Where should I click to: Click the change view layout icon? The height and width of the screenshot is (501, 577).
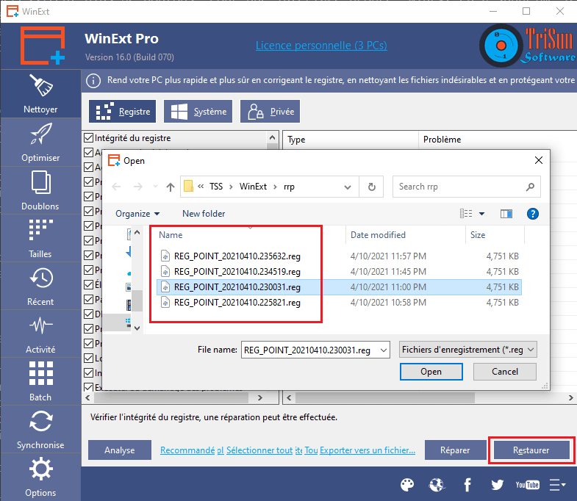coord(466,214)
